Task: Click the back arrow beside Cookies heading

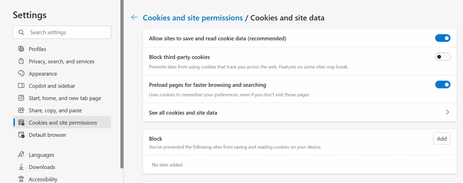Action: (134, 17)
